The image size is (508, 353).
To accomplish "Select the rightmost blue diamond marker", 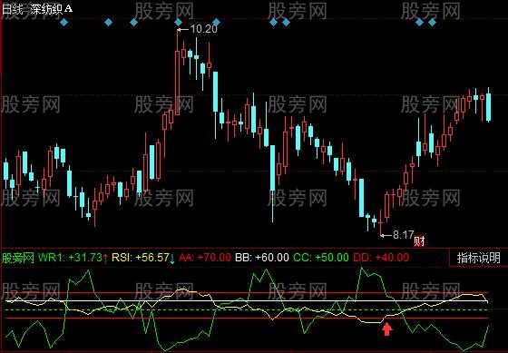I will (432, 23).
